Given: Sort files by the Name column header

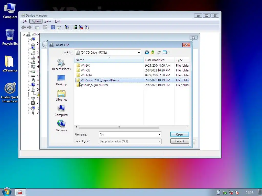Looking at the screenshot, I should click(109, 60).
